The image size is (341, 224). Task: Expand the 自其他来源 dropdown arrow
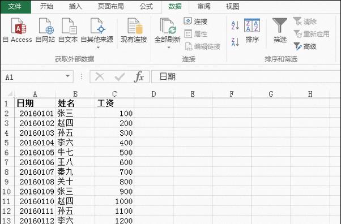(x=98, y=48)
